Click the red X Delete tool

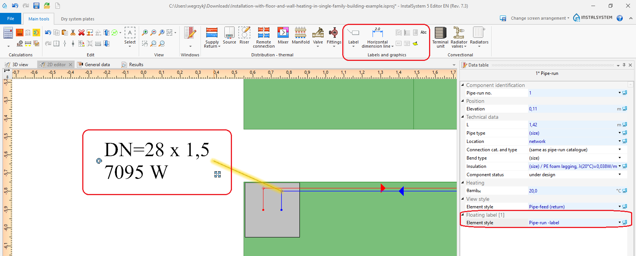(x=81, y=33)
